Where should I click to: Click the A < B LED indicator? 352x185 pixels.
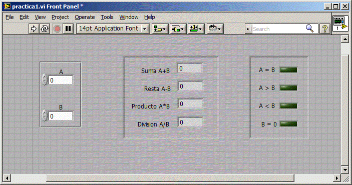point(288,106)
